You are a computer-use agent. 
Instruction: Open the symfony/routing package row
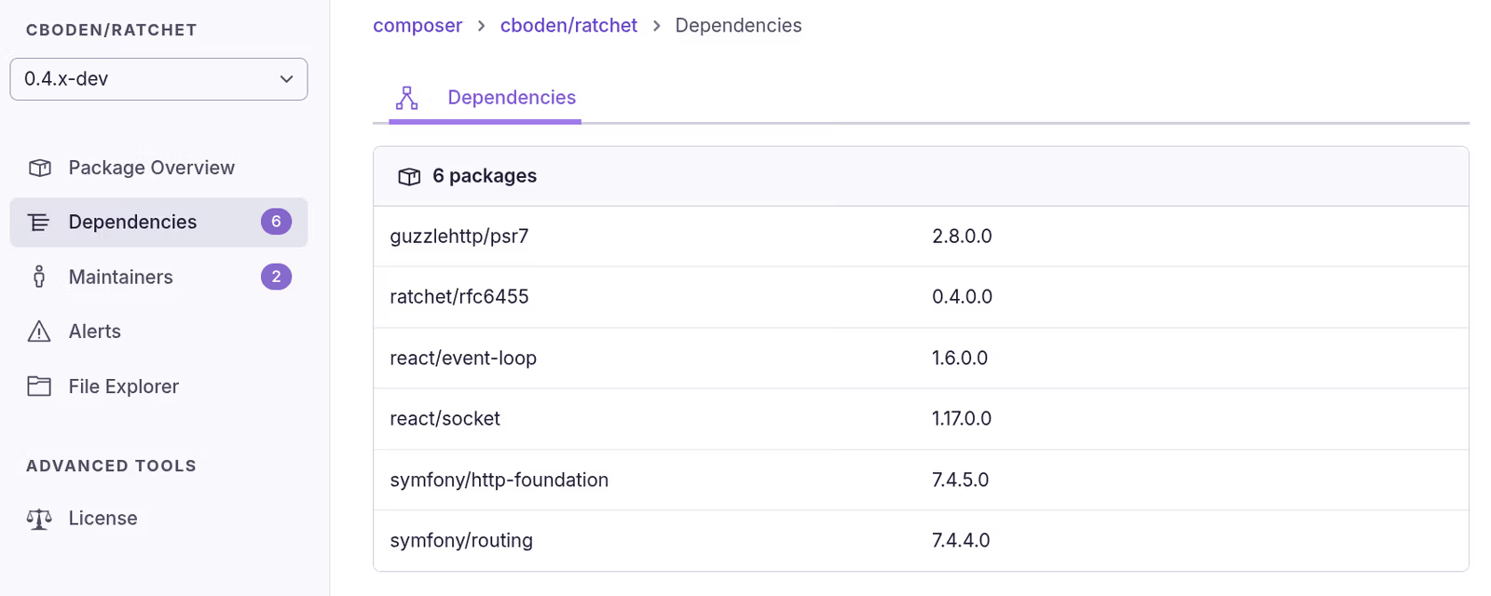pyautogui.click(x=461, y=541)
